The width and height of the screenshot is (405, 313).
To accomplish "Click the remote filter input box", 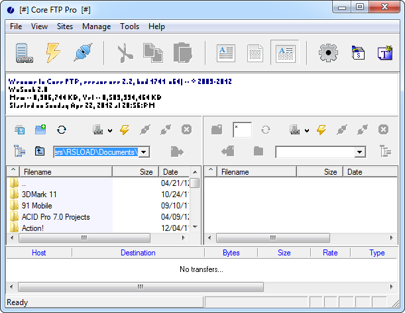I will click(242, 130).
